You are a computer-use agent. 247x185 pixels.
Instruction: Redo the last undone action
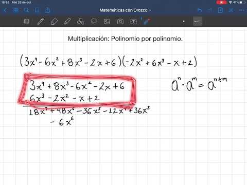coord(210,10)
